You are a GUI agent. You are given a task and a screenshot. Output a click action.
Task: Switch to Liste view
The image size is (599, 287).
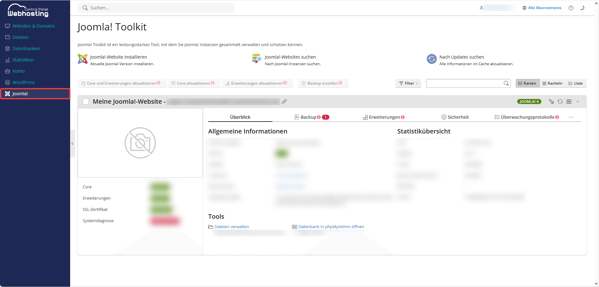click(x=576, y=83)
